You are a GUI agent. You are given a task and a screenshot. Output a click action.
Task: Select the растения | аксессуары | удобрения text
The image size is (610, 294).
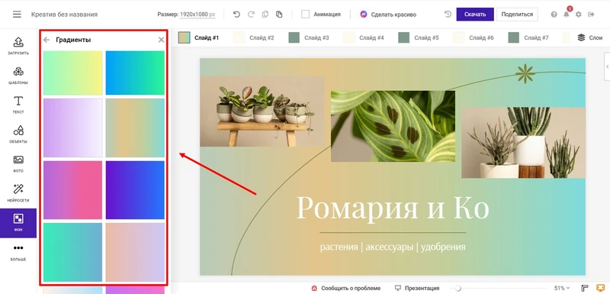point(393,247)
